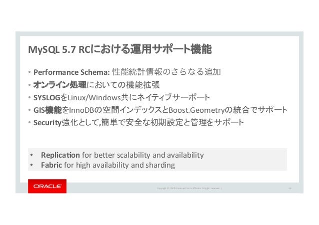319x225 pixels.
Task: Click the InnoDB word
Action: 82,110
